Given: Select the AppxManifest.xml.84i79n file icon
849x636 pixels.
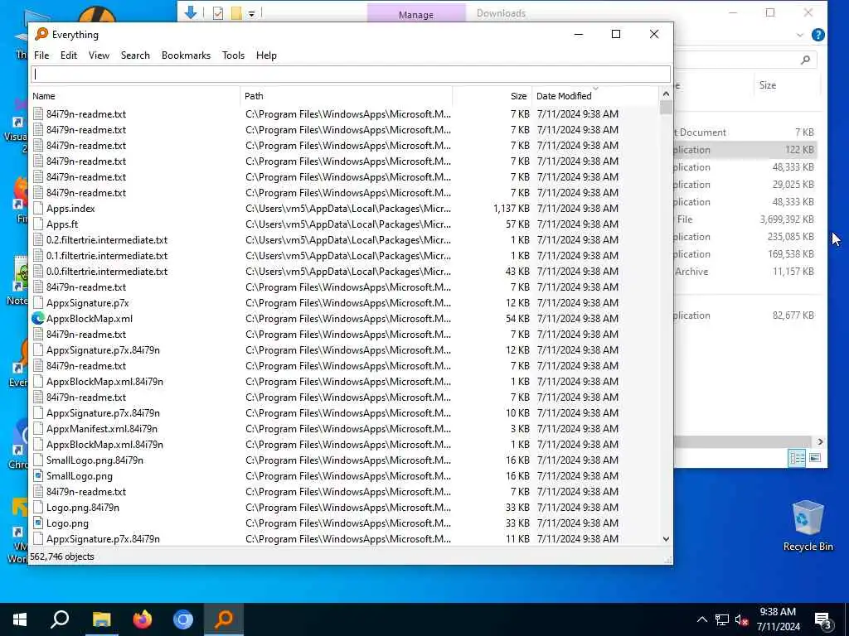Looking at the screenshot, I should [38, 429].
